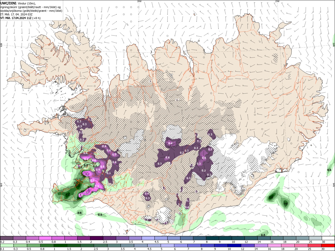This screenshot has height=251, width=335.
Task: Pick the 16 light pink rain legend swatch
Action: (274, 246)
